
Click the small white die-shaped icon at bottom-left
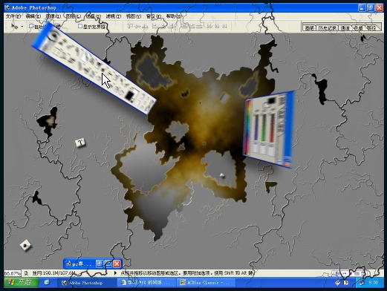click(25, 245)
